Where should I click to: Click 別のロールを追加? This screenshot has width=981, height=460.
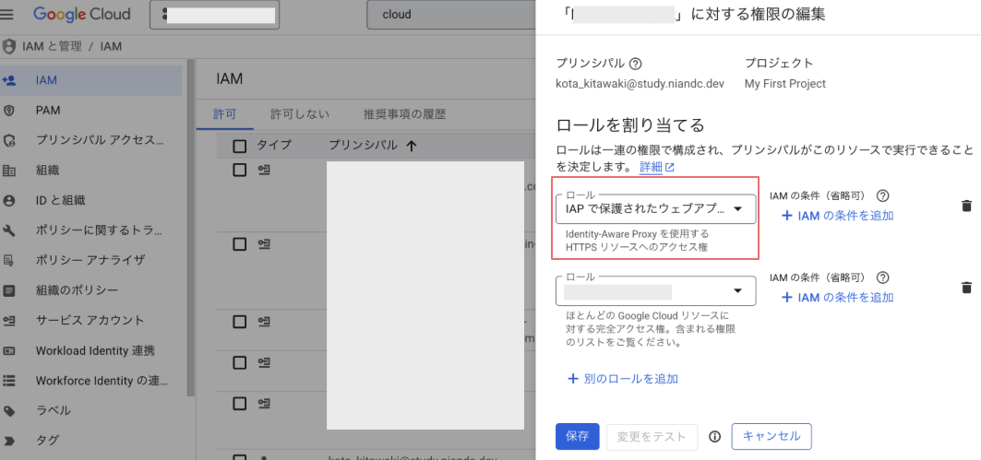coord(623,379)
